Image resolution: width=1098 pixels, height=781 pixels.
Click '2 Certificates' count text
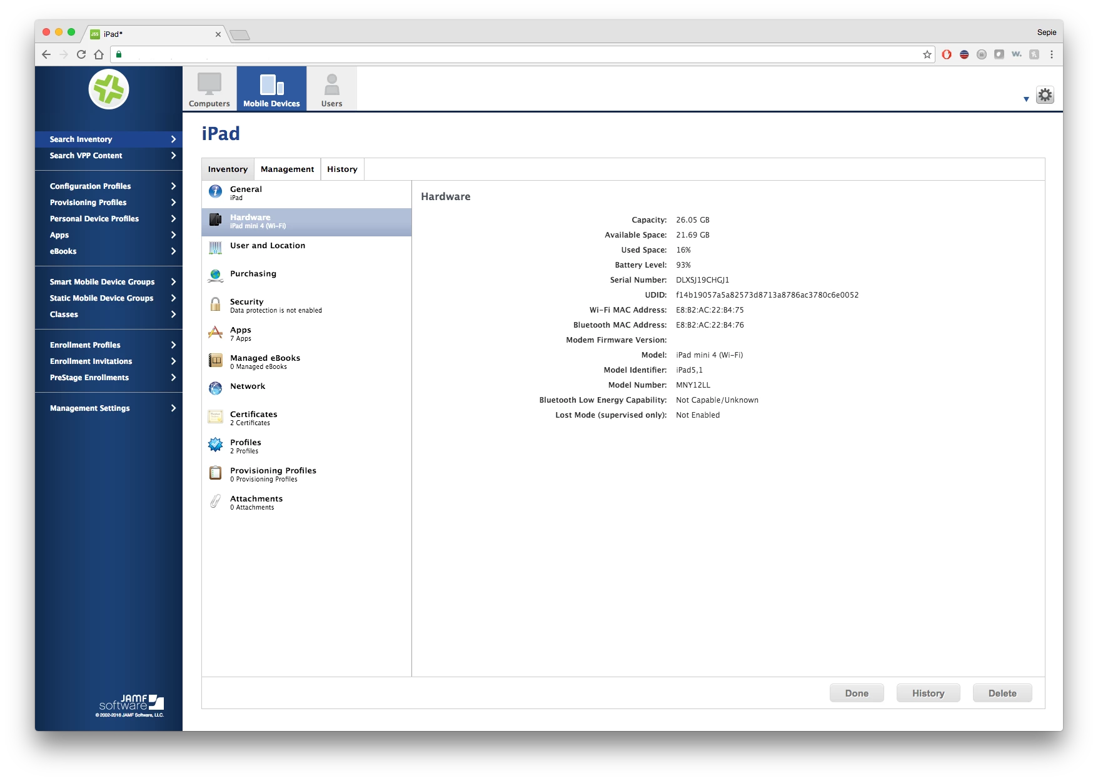(250, 423)
